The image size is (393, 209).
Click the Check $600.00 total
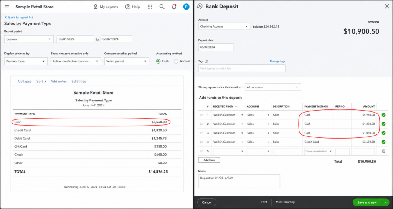coord(160,155)
